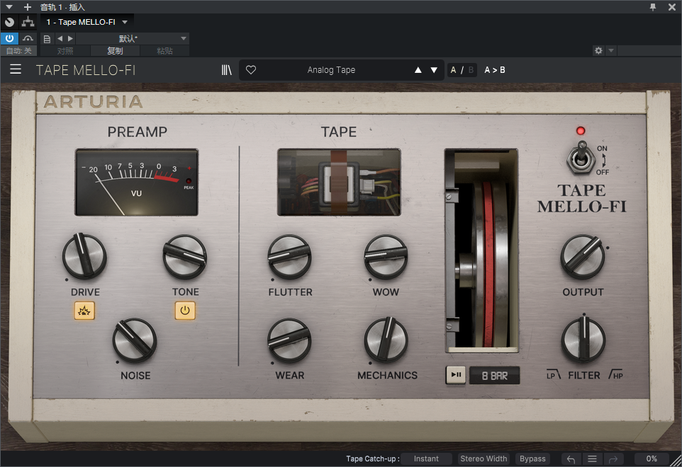
Task: Select next preset with down arrow
Action: [x=434, y=70]
